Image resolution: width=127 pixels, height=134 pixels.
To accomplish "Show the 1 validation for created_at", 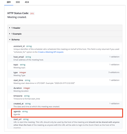I will pos(114,103).
